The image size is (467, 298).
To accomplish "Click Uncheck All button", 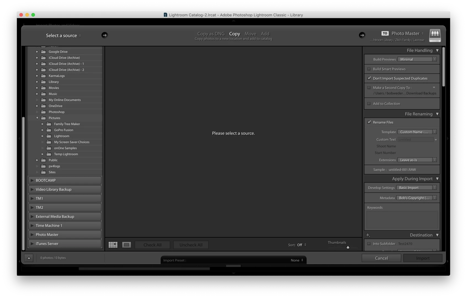I will pyautogui.click(x=191, y=245).
